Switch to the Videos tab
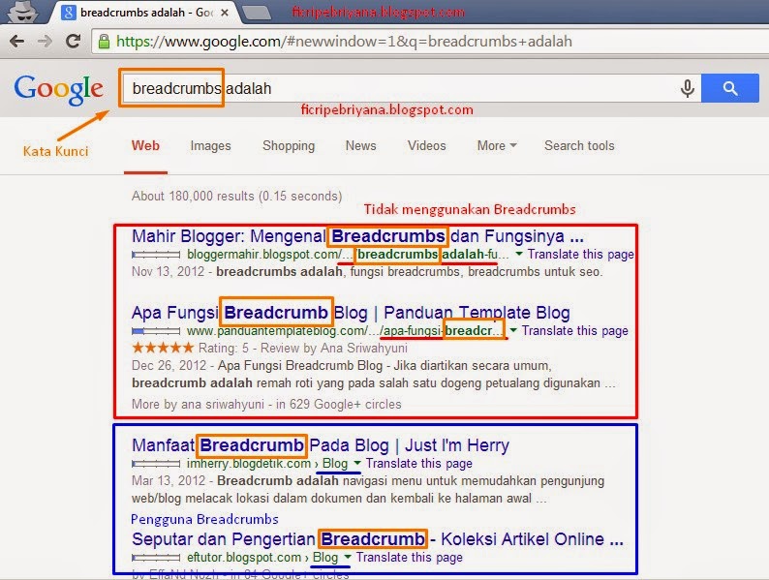The image size is (769, 580). [427, 145]
